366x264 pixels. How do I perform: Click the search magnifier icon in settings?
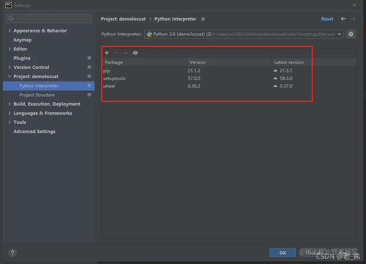click(11, 19)
